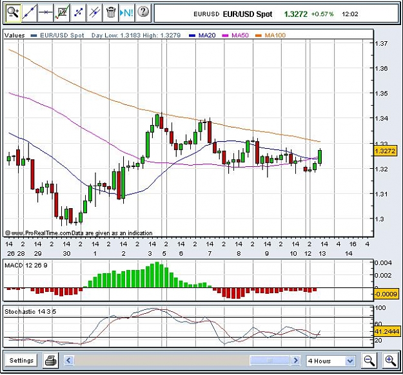This screenshot has width=403, height=375.
Task: Click the EUR/USD Spot header title
Action: tap(247, 14)
